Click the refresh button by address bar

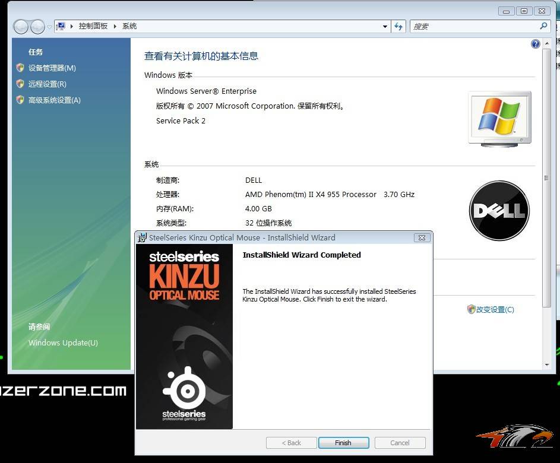coord(398,27)
